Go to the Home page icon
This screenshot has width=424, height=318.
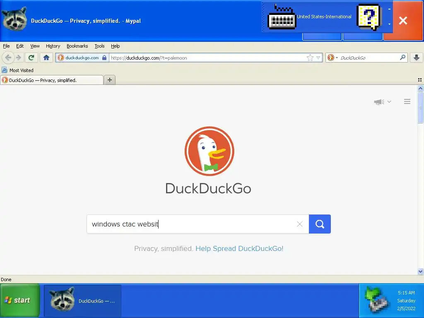tap(46, 58)
